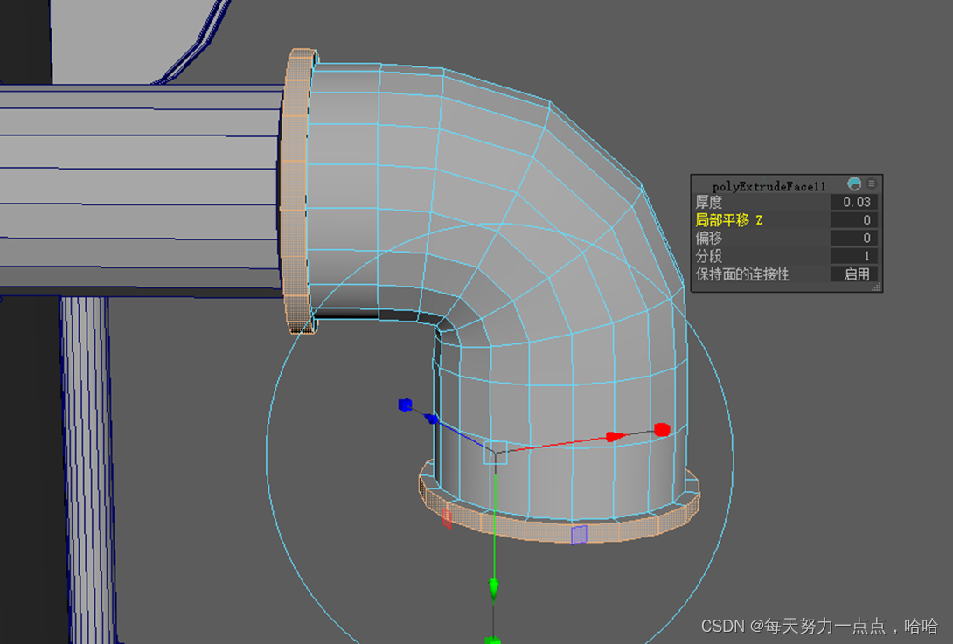The image size is (953, 644).
Task: Toggle 保持面的连接性 value 启用
Action: 853,274
